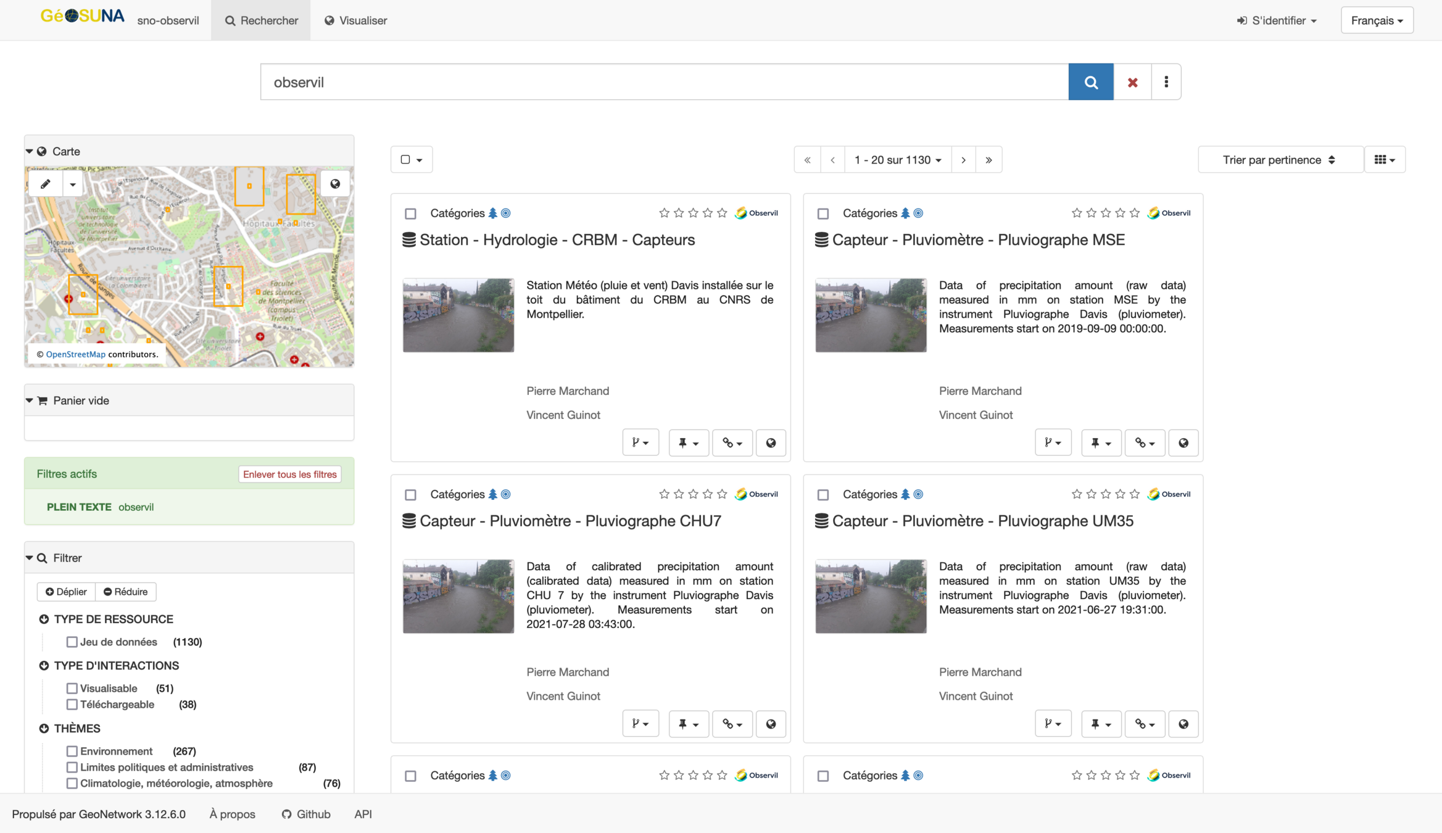This screenshot has height=833, width=1442.
Task: Click the blue search magnifier button
Action: click(x=1090, y=82)
